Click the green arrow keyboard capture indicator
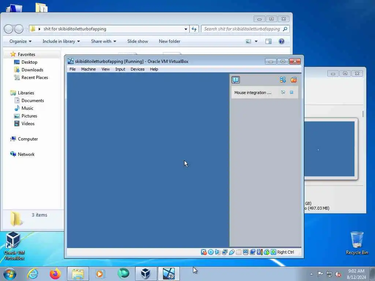 coord(273,252)
